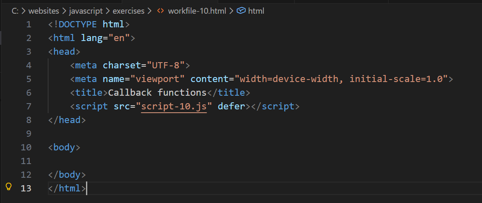Click the cube symbol icon in breadcrumb

[x=241, y=11]
